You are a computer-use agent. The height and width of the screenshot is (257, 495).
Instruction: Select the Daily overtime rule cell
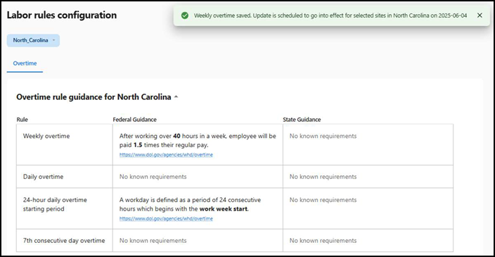(65, 177)
